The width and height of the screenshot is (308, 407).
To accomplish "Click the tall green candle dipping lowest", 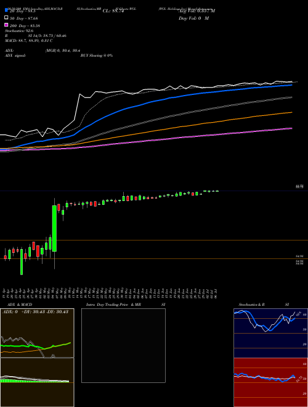I will pyautogui.click(x=22, y=262).
